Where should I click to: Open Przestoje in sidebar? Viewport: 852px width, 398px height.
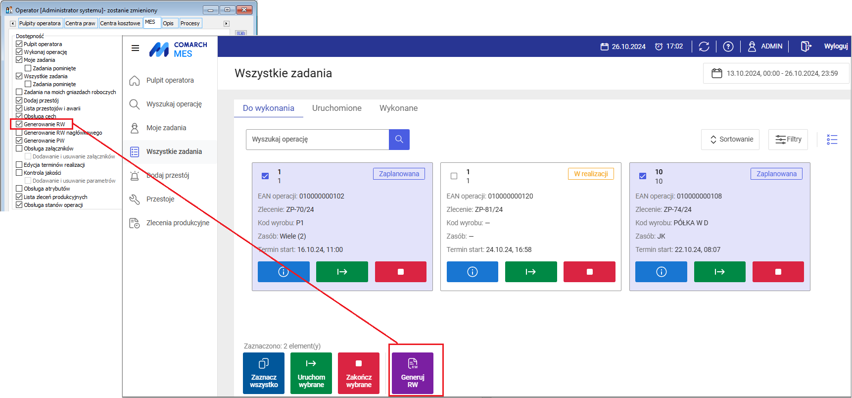coord(170,199)
